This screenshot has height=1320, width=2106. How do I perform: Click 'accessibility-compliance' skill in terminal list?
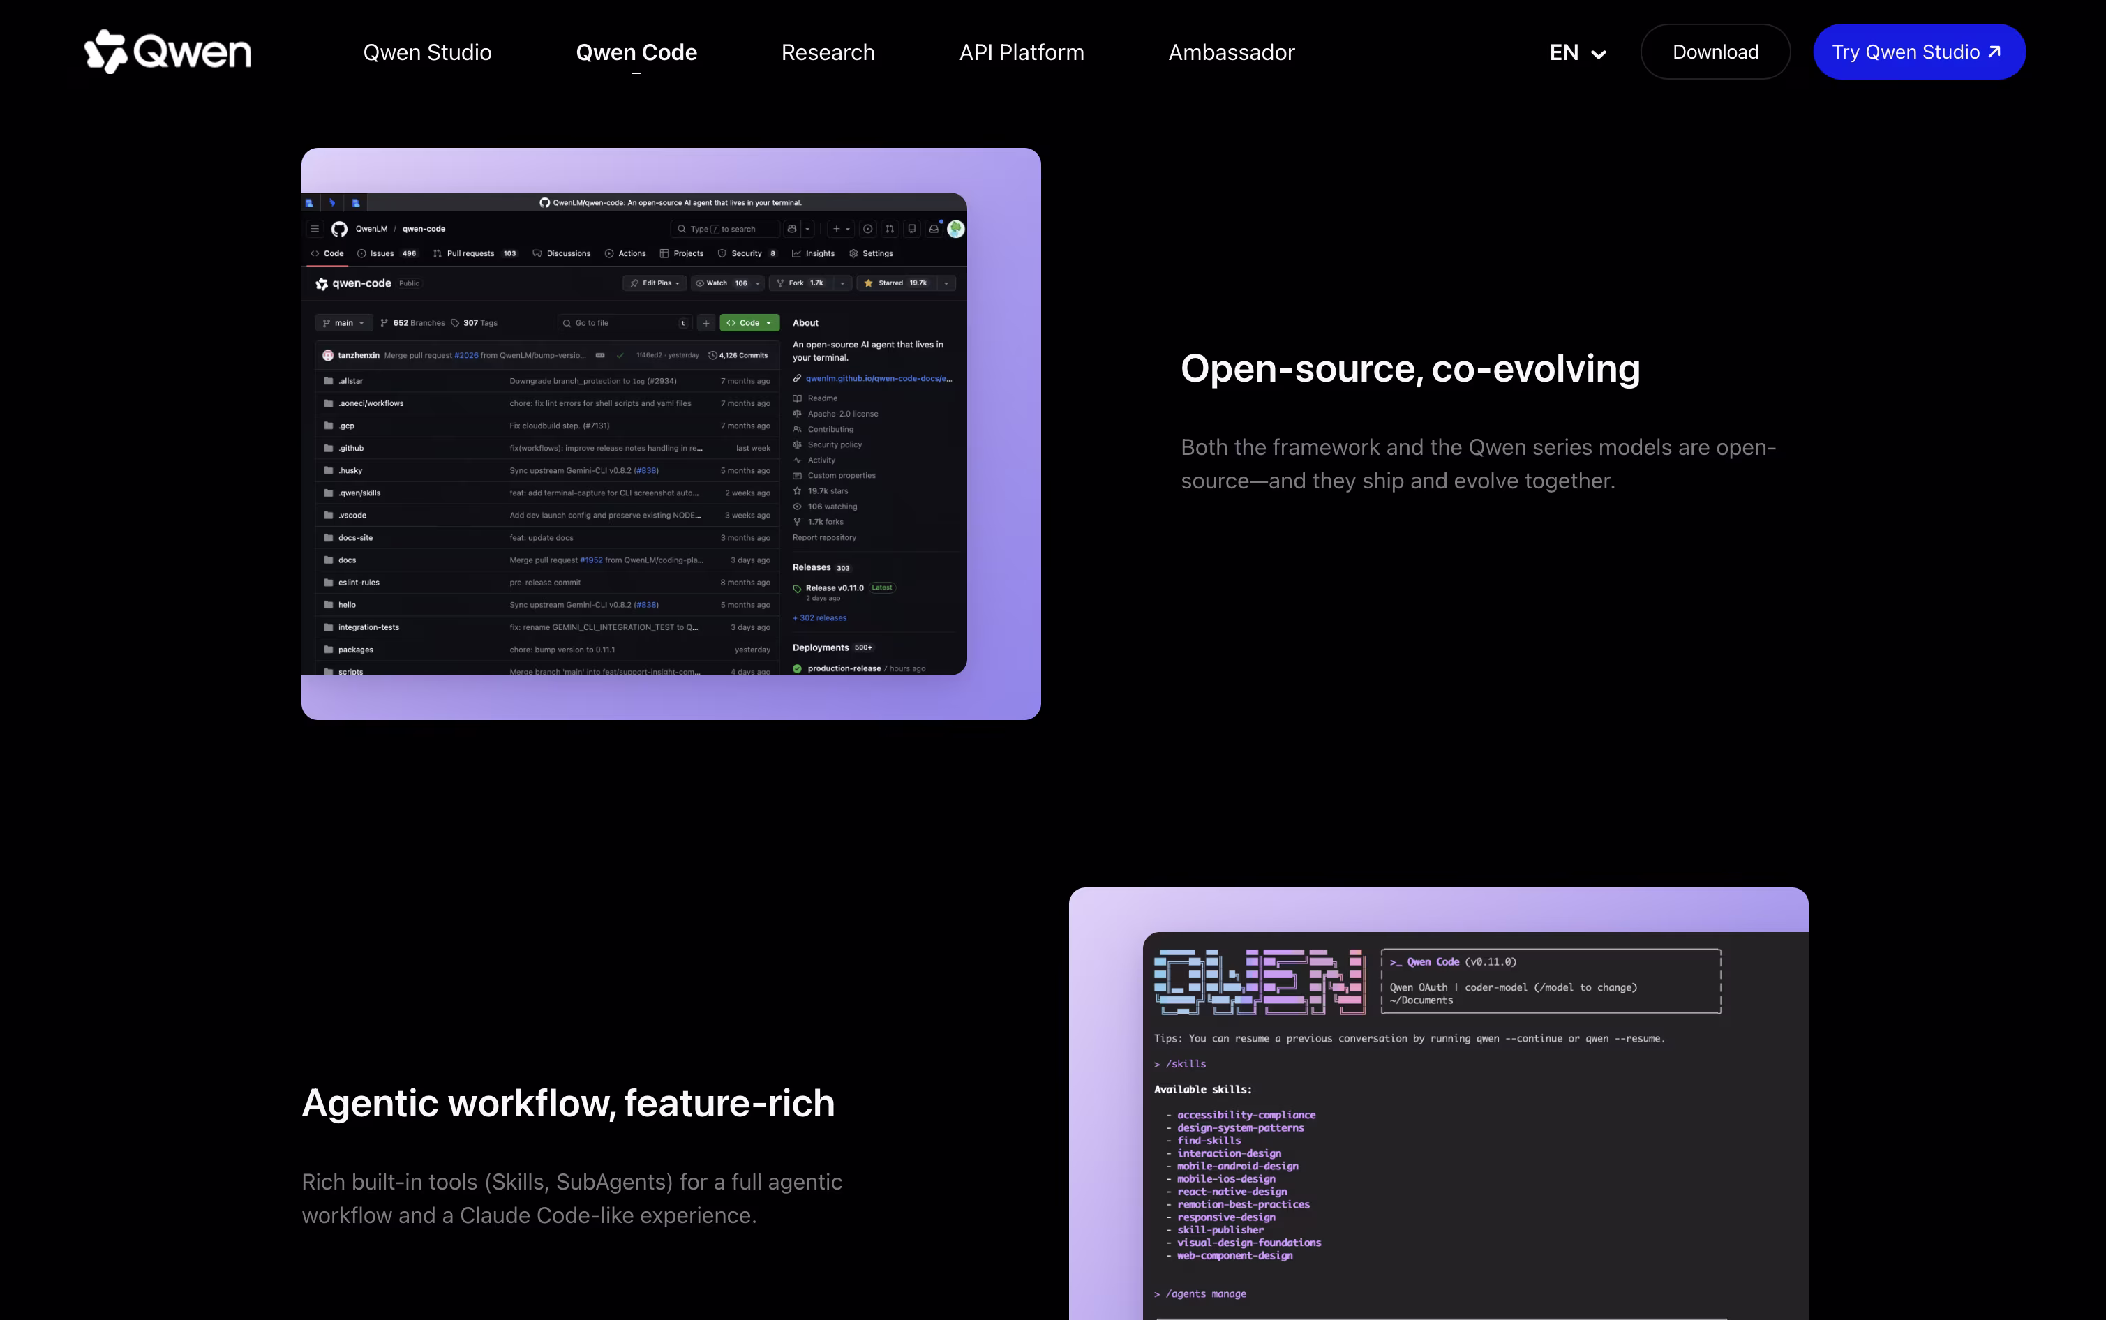(x=1246, y=1115)
